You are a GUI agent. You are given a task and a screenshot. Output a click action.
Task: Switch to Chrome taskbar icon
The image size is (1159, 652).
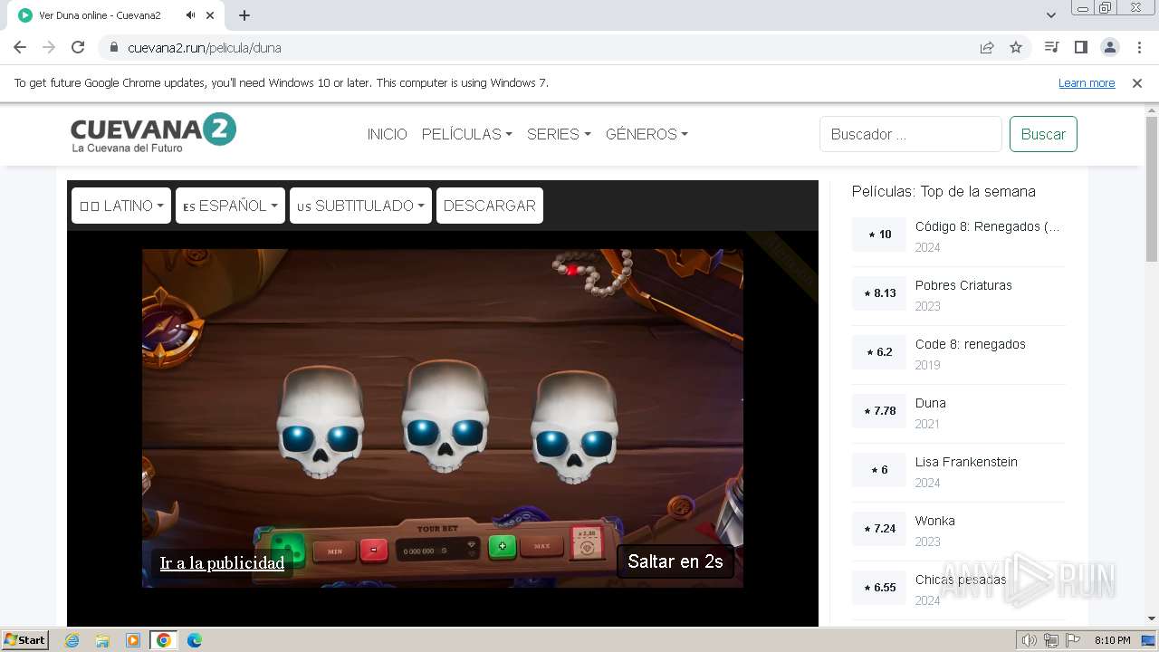point(163,640)
